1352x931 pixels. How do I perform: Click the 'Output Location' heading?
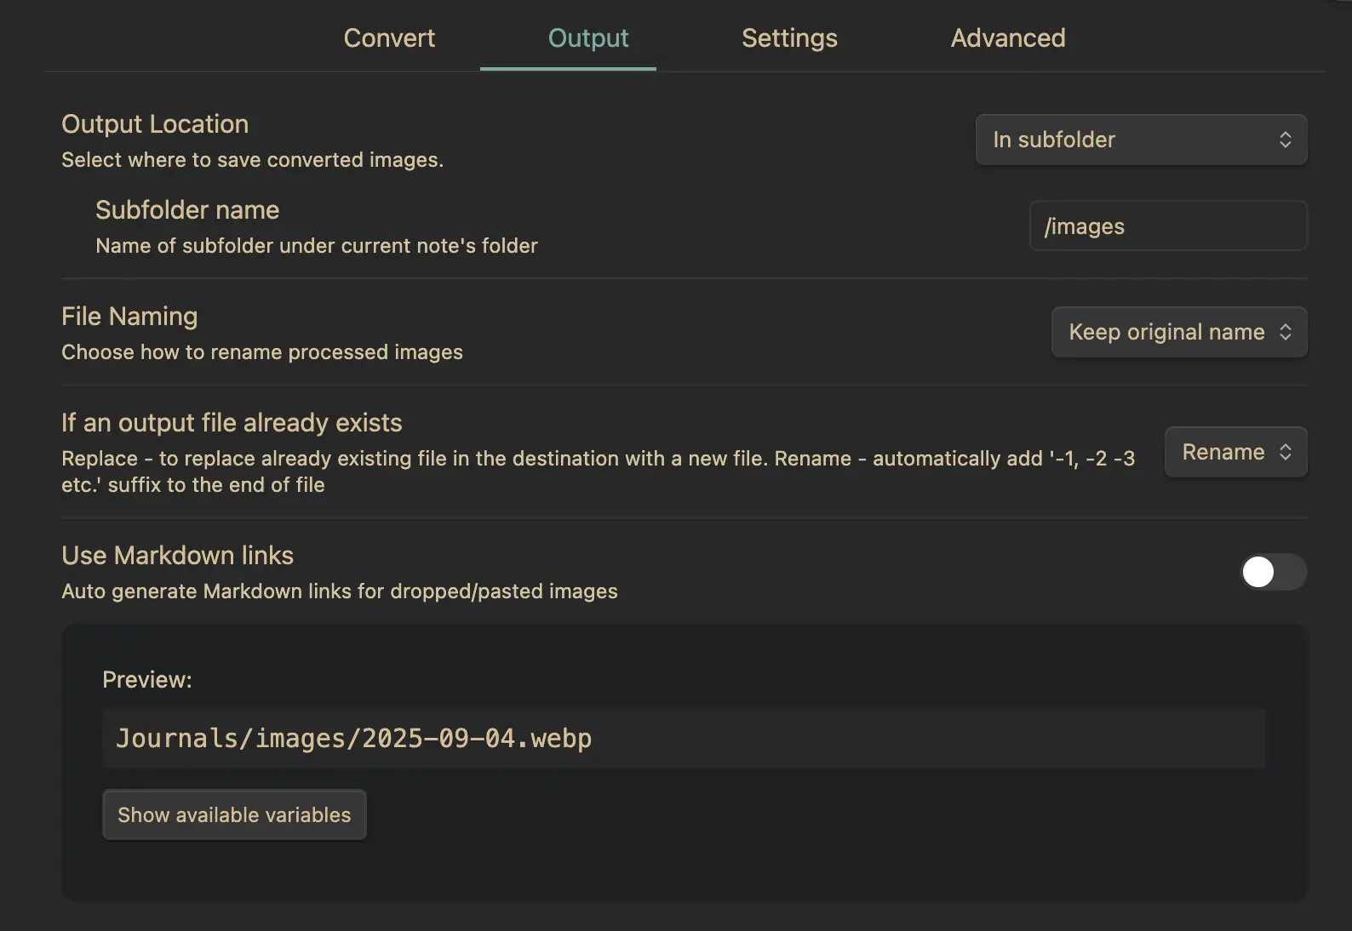pos(155,124)
